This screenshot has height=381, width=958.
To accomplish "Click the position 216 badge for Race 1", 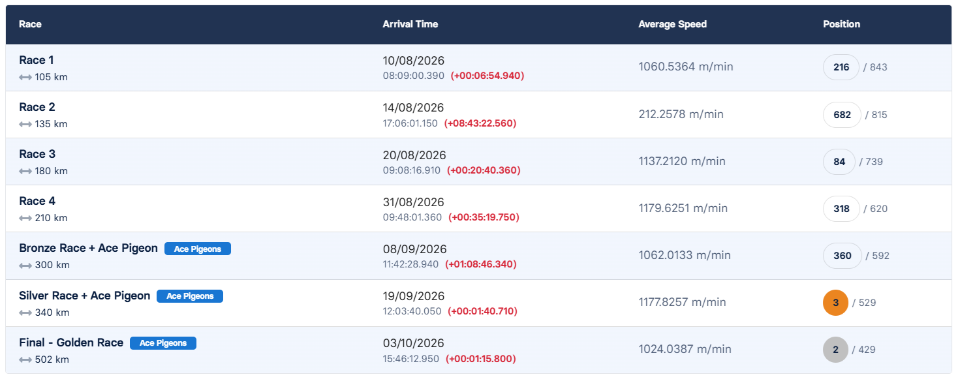I will tap(841, 67).
